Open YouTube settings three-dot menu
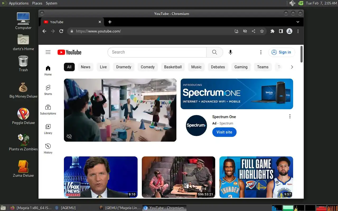The width and height of the screenshot is (338, 211). [261, 52]
